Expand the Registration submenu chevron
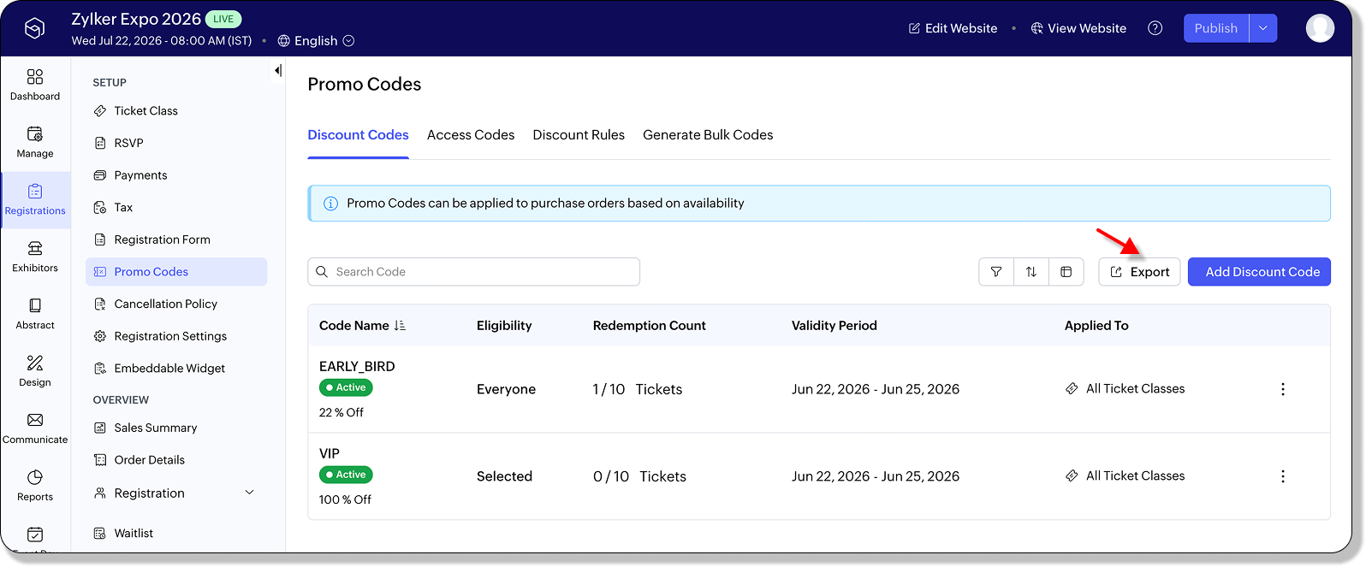The width and height of the screenshot is (1366, 567). (x=250, y=493)
